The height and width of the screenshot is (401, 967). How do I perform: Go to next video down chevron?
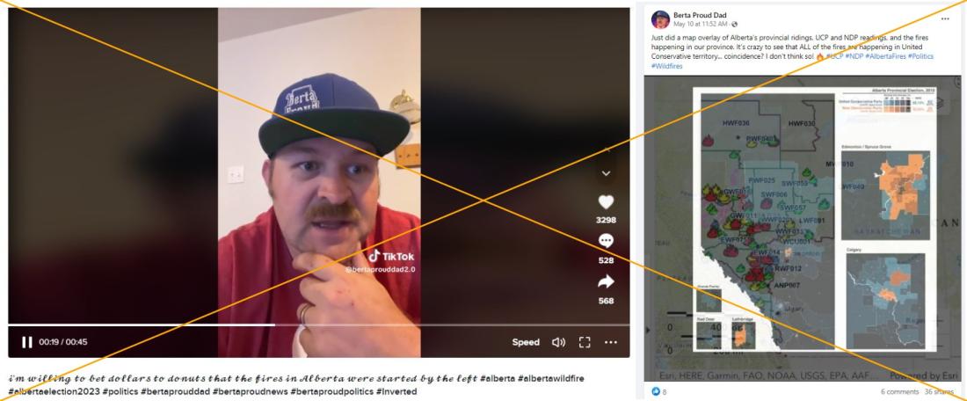[606, 173]
